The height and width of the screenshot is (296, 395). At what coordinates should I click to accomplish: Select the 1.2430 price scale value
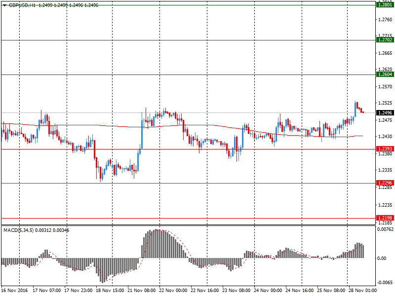(x=386, y=137)
